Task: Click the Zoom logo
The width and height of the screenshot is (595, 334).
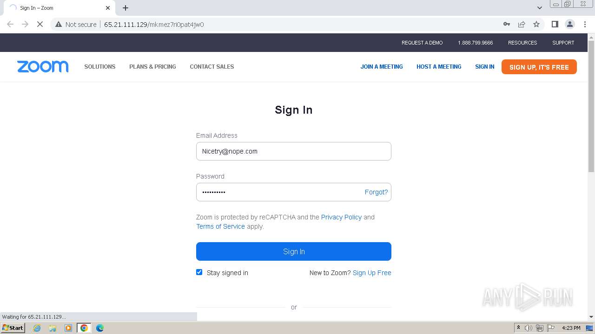Action: pyautogui.click(x=43, y=67)
